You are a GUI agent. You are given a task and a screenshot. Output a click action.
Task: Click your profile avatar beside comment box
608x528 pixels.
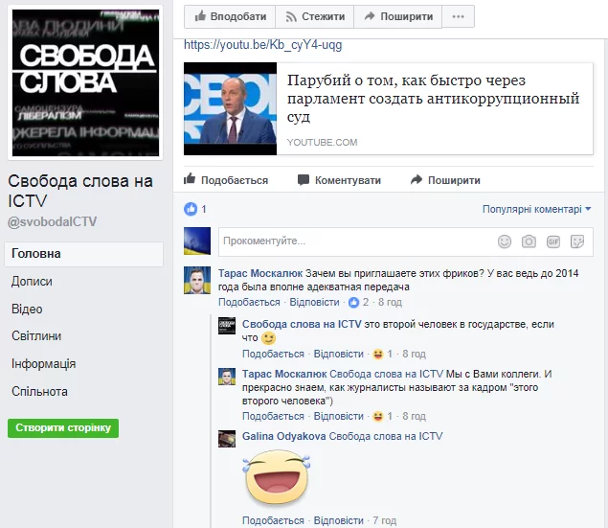coord(197,241)
